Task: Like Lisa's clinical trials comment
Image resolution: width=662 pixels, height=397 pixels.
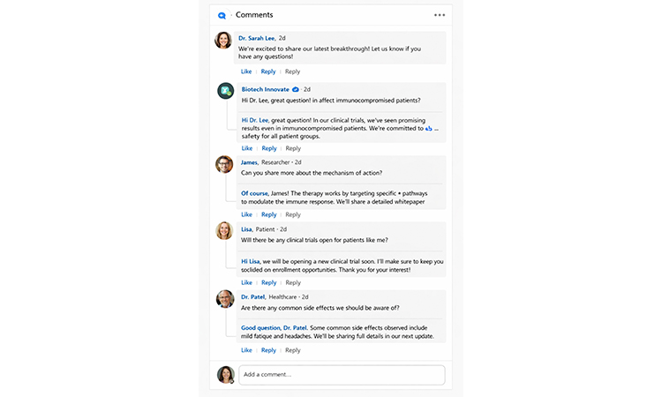Action: [x=246, y=282]
